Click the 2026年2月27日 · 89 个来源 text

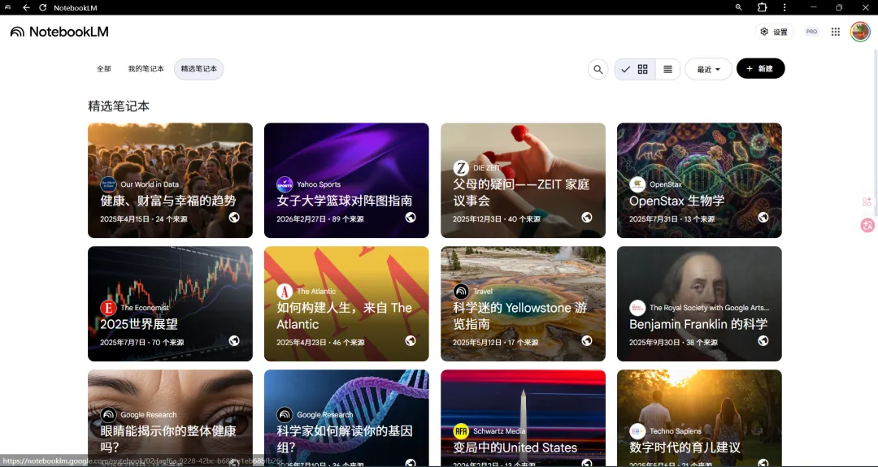point(320,218)
